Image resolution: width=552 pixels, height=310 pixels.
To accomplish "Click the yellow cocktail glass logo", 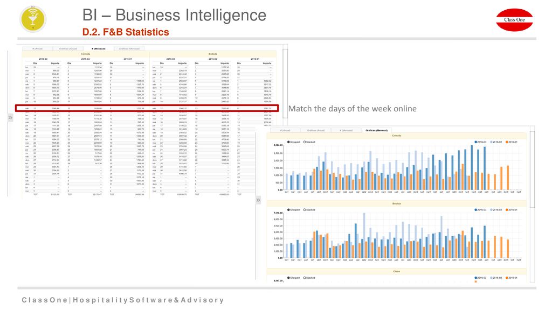I will (33, 19).
